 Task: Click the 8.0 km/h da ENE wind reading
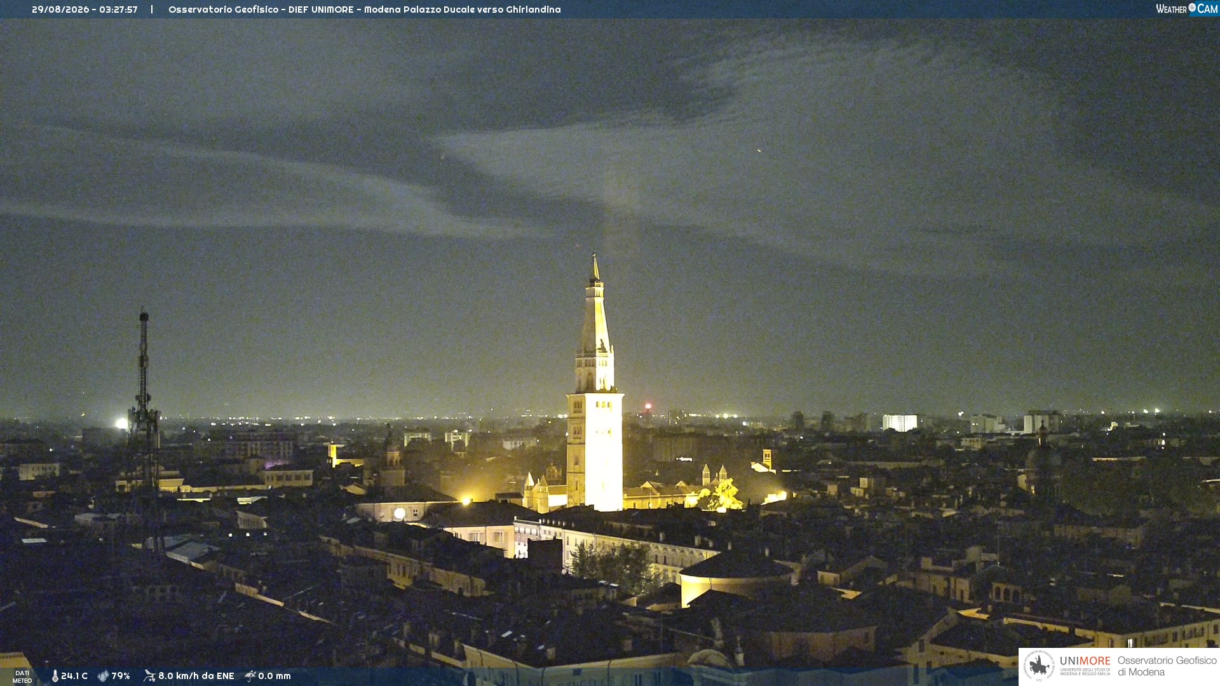196,676
